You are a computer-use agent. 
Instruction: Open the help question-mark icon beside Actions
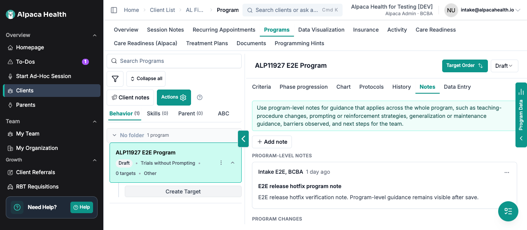(x=200, y=97)
